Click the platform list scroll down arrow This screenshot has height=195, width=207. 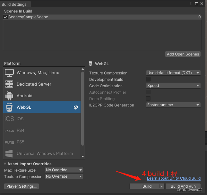point(83,157)
